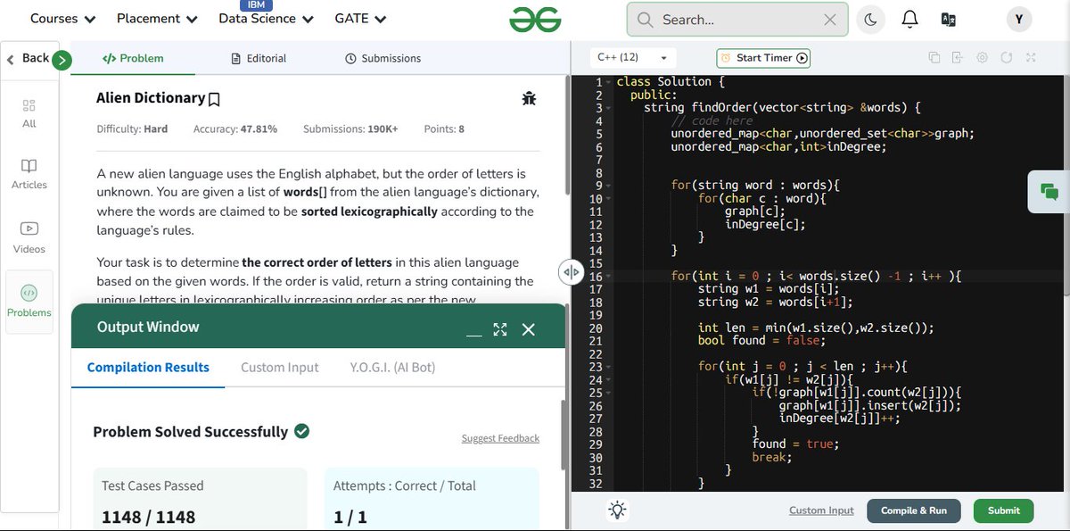
Task: Click the lightbulb hint icon
Action: tap(617, 510)
